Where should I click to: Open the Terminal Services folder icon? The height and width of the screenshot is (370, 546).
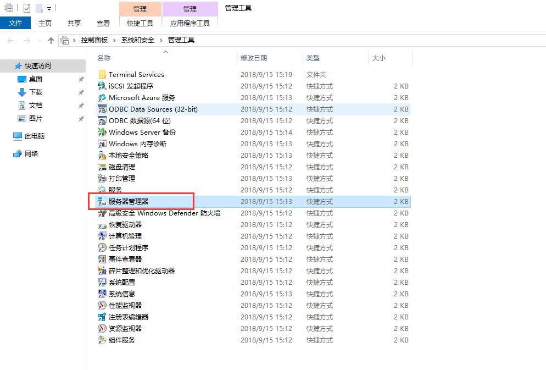[102, 74]
